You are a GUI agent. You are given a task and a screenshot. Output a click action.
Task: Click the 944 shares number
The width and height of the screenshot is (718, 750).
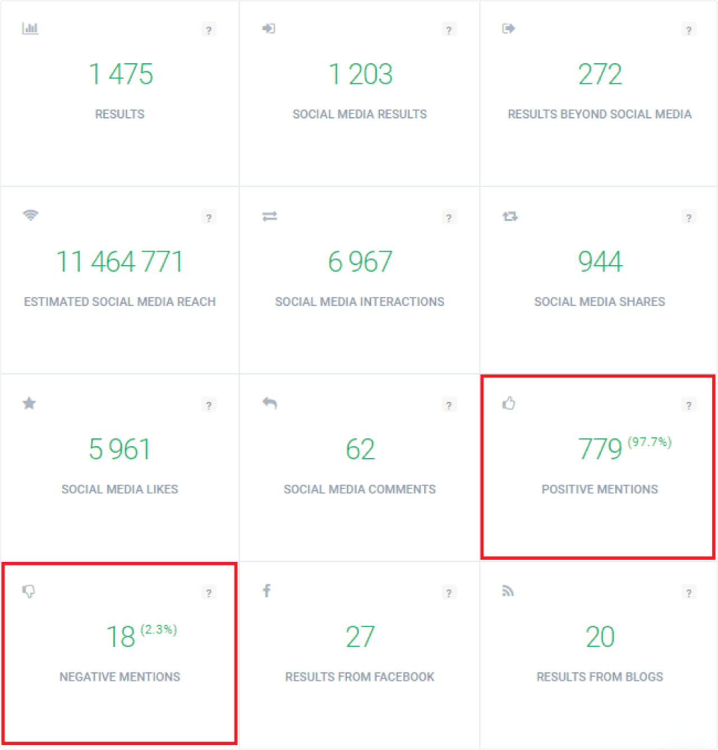[x=600, y=261]
